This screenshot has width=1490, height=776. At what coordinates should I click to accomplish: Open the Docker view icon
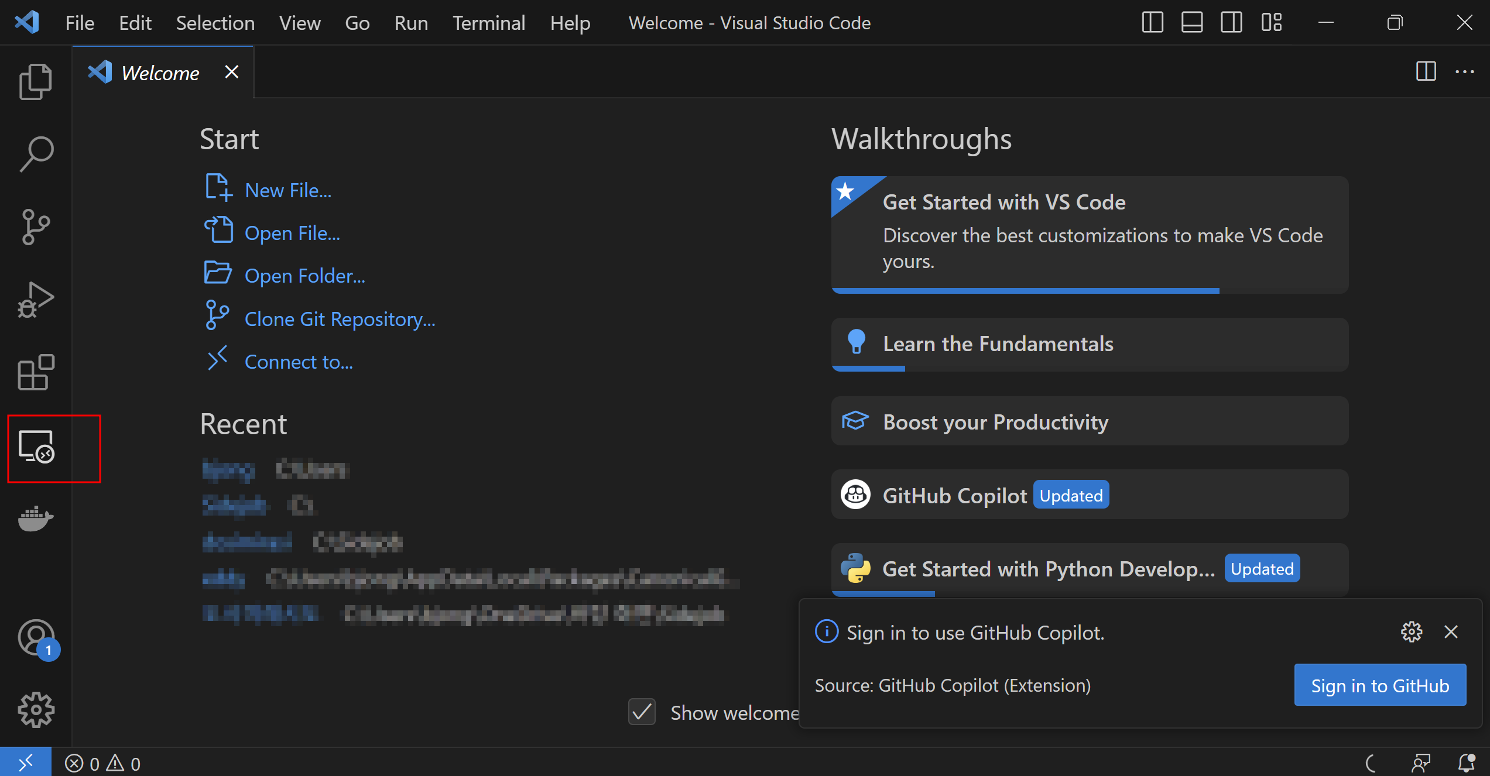coord(36,518)
